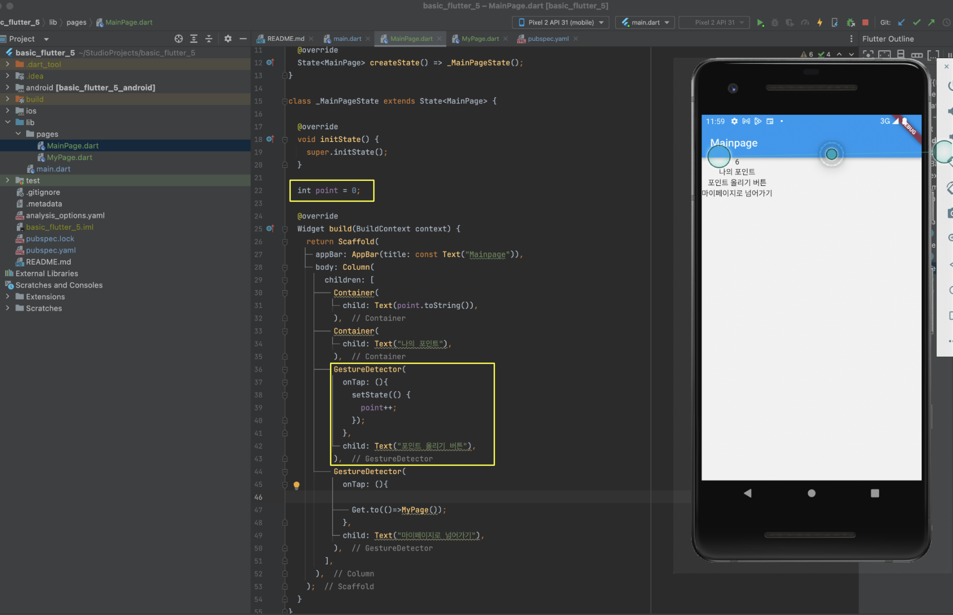Click the Profile gauge icon
953x615 pixels.
pyautogui.click(x=805, y=23)
